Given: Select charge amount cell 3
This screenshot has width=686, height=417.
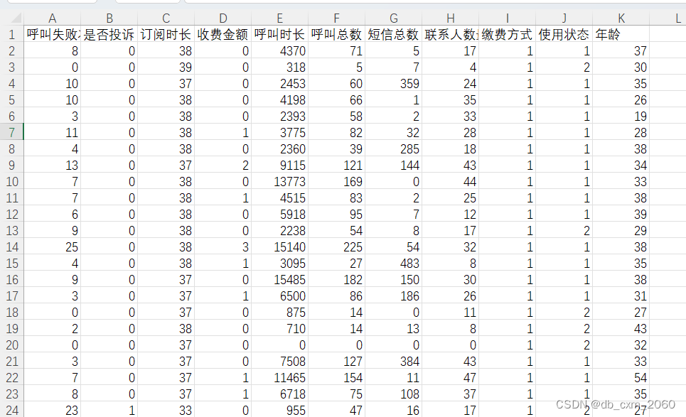Looking at the screenshot, I should tap(223, 247).
